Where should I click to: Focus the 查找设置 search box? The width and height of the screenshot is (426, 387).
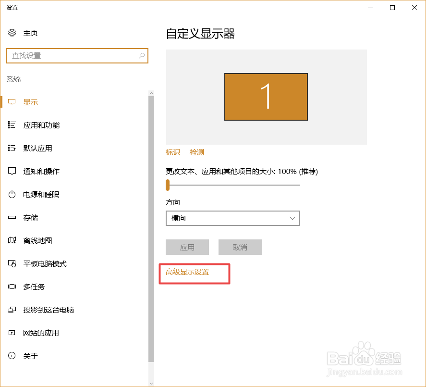coord(77,56)
